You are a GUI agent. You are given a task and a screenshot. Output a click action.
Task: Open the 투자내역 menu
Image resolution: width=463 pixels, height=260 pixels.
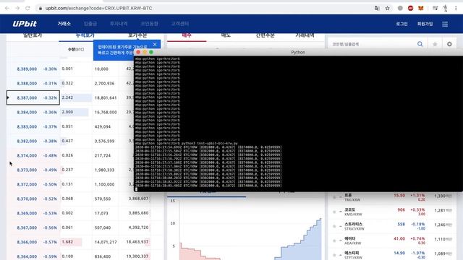point(119,24)
